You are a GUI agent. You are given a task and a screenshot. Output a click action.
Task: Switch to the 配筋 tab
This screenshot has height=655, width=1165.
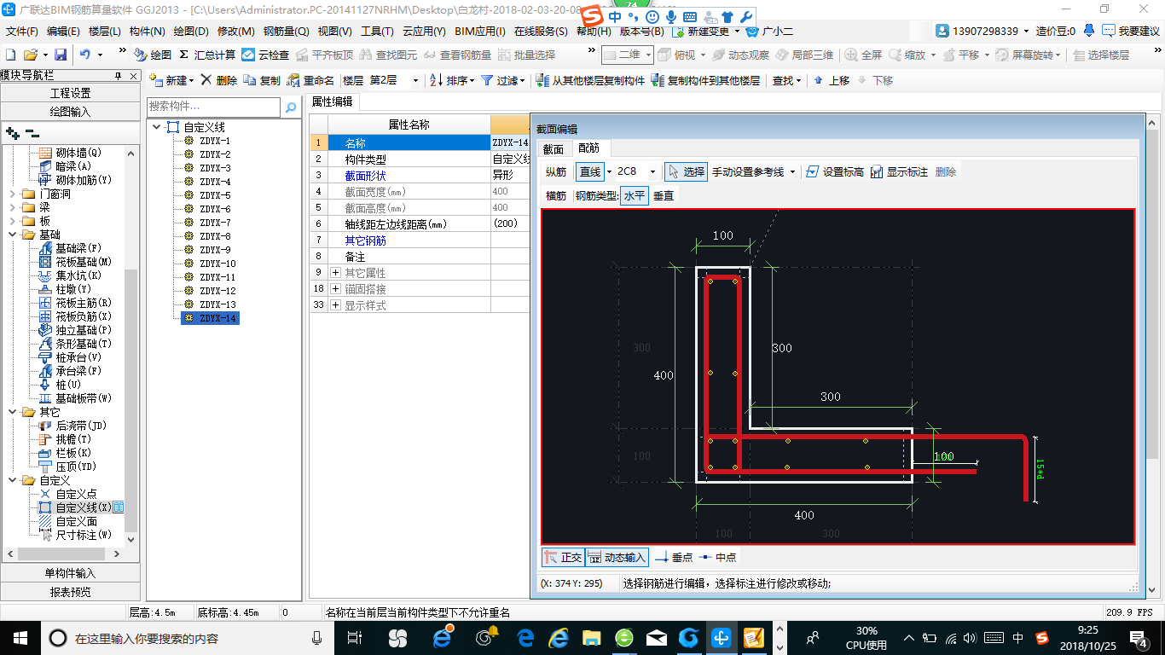588,148
